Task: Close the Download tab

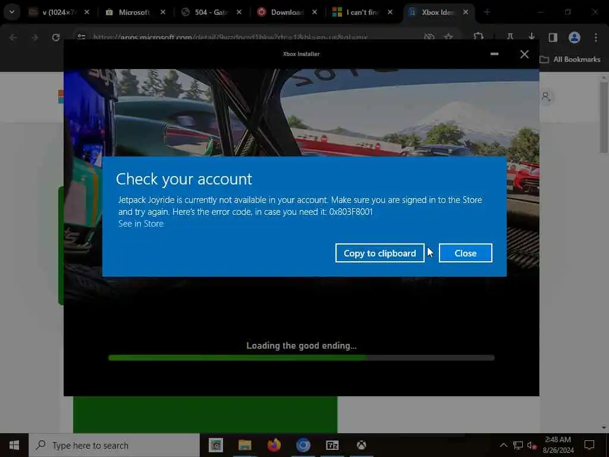Action: click(314, 12)
